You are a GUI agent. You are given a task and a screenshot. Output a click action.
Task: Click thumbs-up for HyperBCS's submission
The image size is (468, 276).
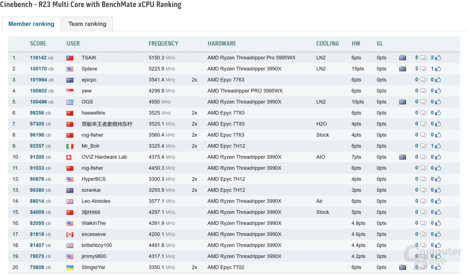[x=438, y=179]
